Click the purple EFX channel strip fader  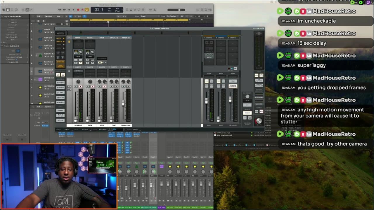pos(162,184)
